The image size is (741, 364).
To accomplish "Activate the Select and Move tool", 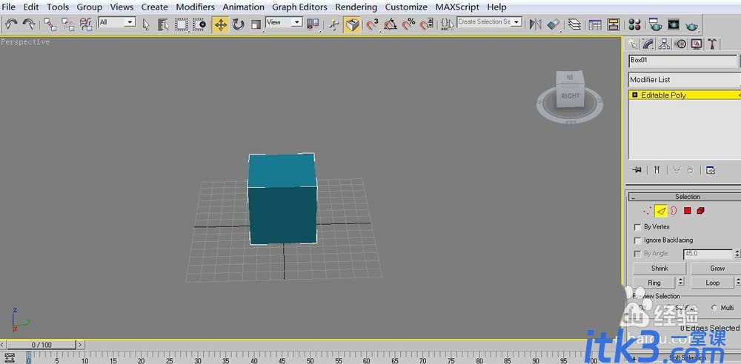I will tap(221, 24).
